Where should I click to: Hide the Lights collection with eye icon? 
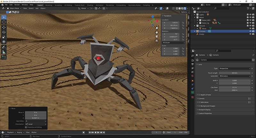click(250, 14)
